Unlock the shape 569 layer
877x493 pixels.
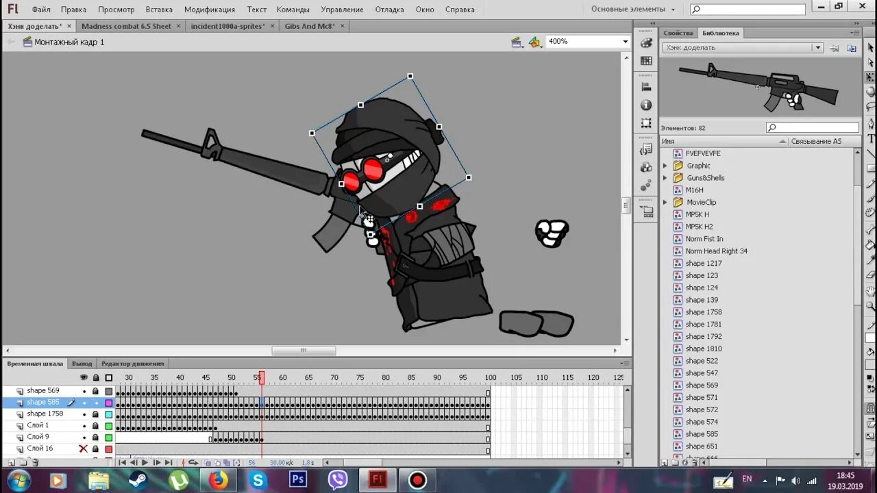pos(95,391)
